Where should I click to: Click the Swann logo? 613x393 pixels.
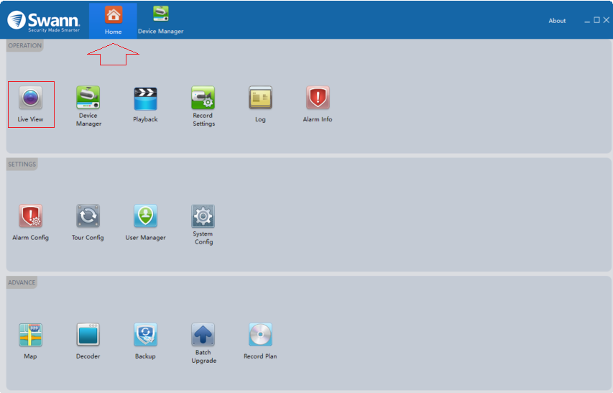point(43,20)
